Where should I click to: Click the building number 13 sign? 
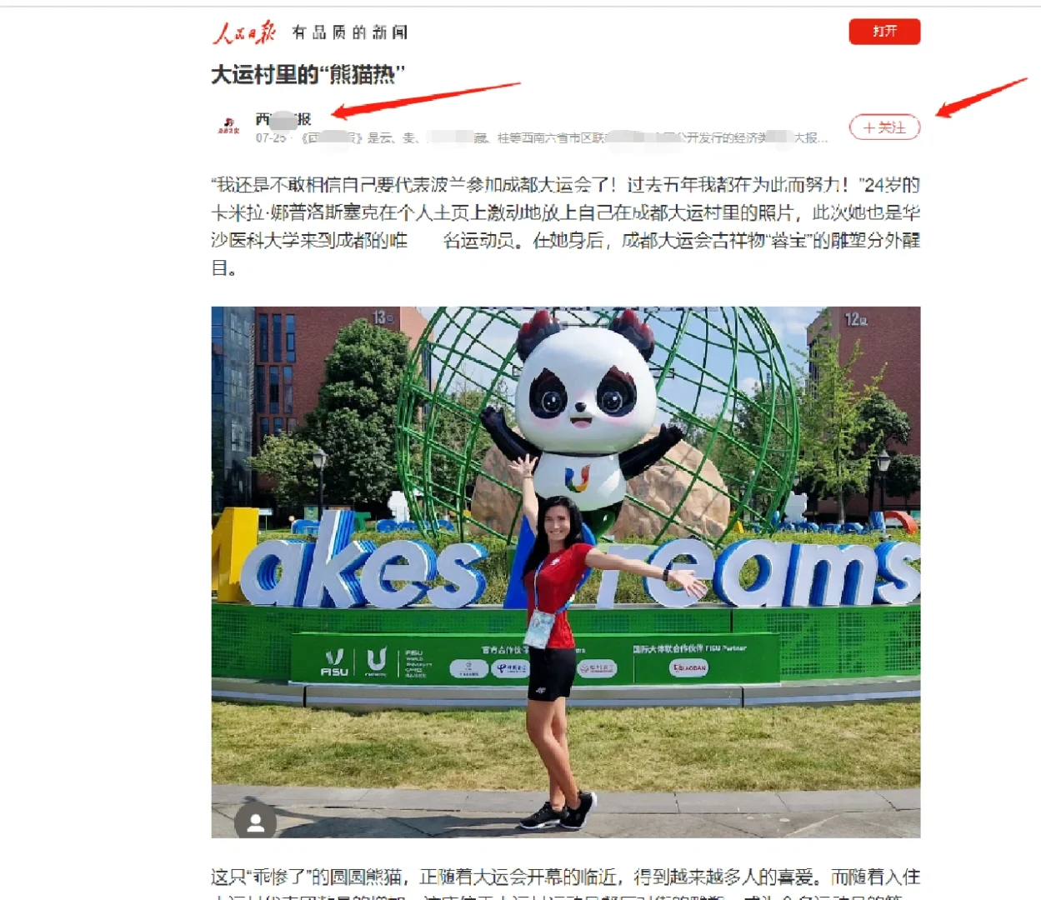pos(383,317)
